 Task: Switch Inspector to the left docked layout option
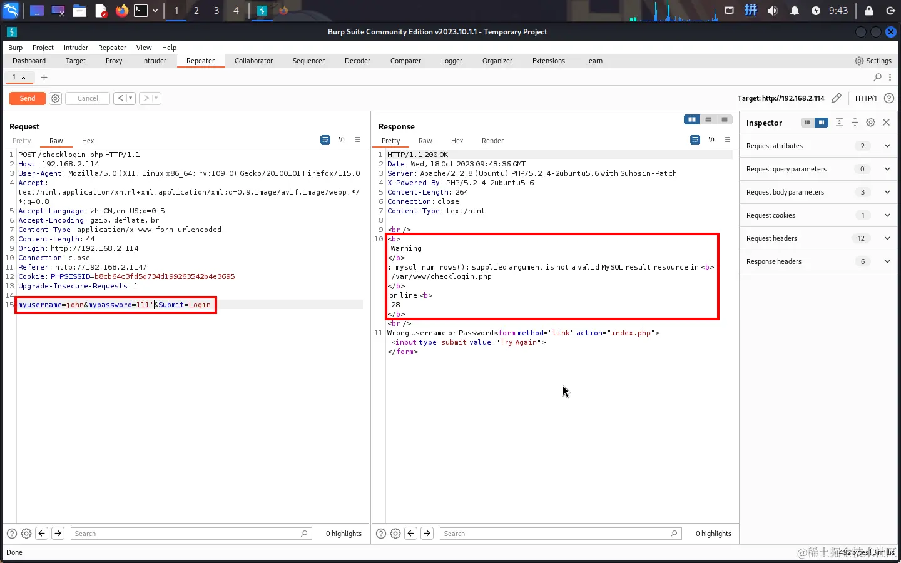[x=808, y=123]
